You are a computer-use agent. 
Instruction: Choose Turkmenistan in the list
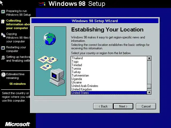click(x=109, y=75)
